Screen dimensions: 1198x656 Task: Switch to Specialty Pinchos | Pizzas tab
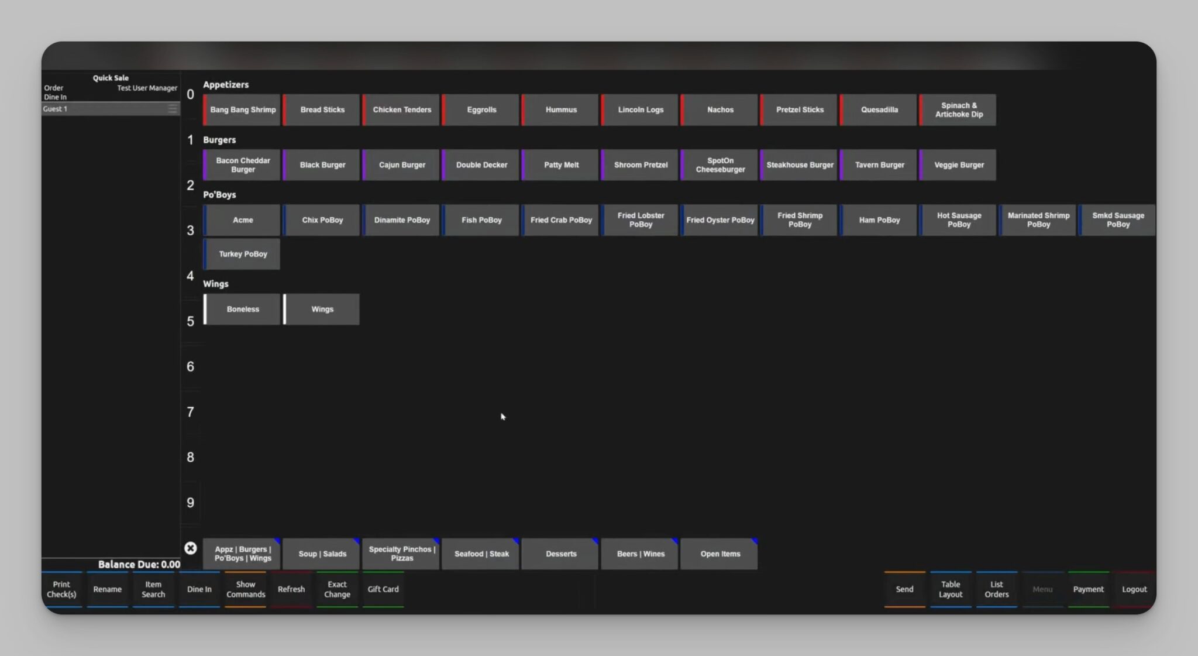tap(401, 554)
